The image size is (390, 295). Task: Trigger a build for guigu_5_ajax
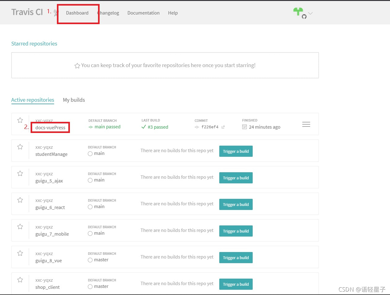tap(236, 178)
